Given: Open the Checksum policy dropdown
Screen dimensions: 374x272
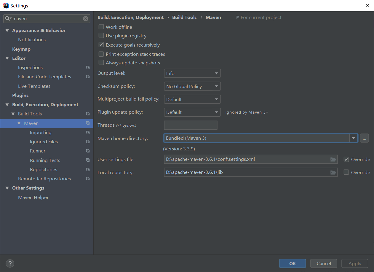Looking at the screenshot, I should click(x=192, y=86).
